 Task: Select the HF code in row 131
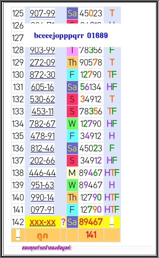[112, 87]
